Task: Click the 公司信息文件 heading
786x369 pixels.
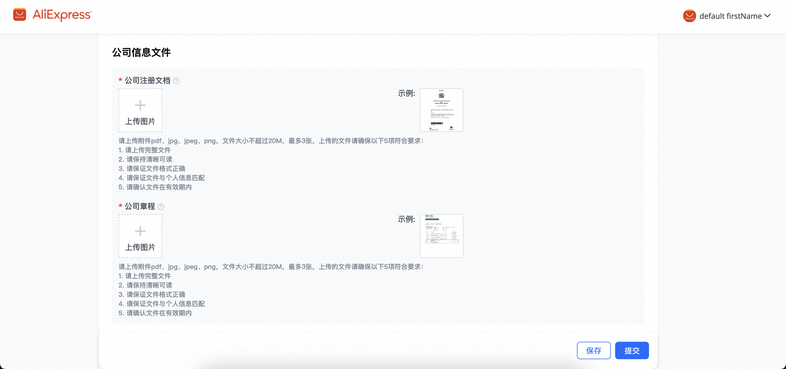Action: point(141,52)
